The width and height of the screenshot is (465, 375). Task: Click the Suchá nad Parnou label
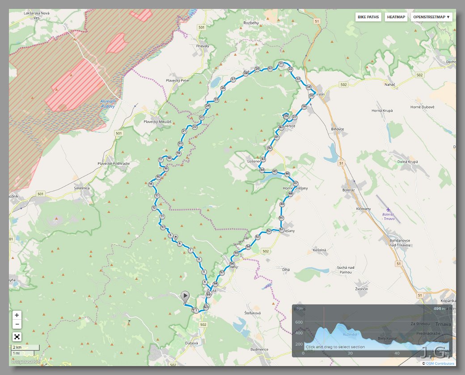346,270
